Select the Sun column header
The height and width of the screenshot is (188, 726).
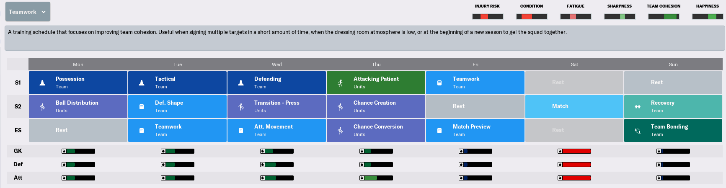click(673, 64)
